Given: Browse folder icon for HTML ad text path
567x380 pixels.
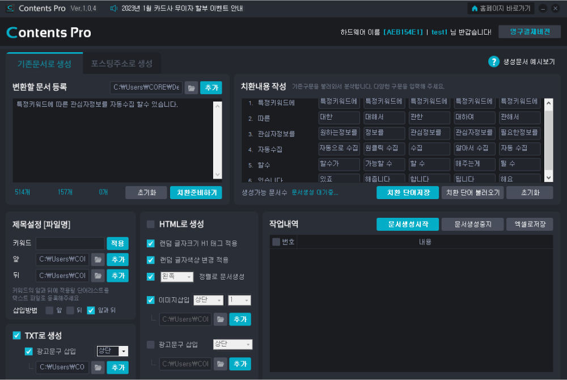Looking at the screenshot, I should coord(220,364).
